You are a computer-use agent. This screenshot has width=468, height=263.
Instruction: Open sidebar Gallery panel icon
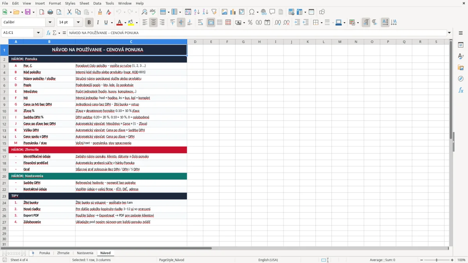coord(461,68)
